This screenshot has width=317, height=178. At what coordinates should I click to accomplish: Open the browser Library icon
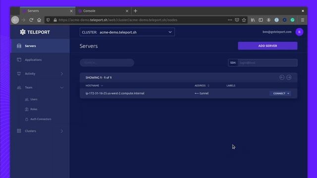(x=253, y=20)
